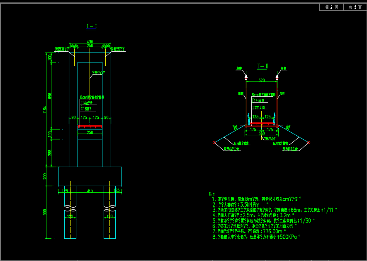This screenshot has width=367, height=261.
Task: Click the 410 pile spacing dimension
Action: point(90,191)
